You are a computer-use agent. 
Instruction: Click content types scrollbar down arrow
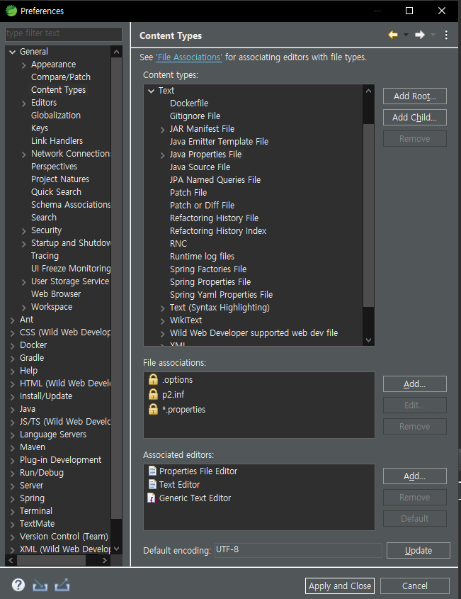tap(368, 340)
